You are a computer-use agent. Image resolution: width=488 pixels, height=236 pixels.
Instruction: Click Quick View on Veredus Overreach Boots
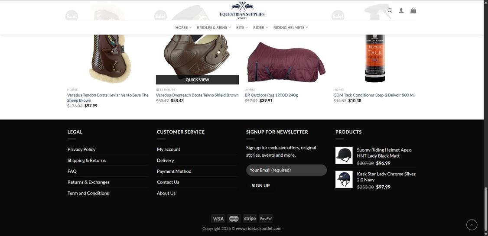(x=197, y=80)
